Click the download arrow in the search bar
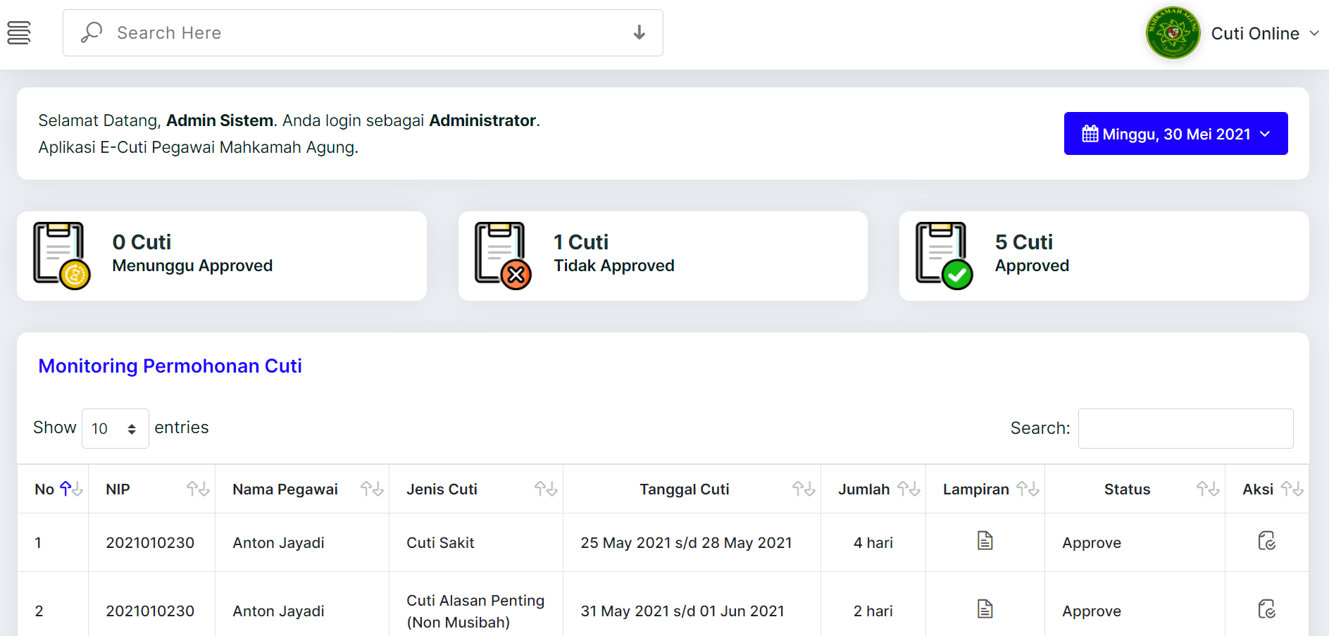 point(639,32)
